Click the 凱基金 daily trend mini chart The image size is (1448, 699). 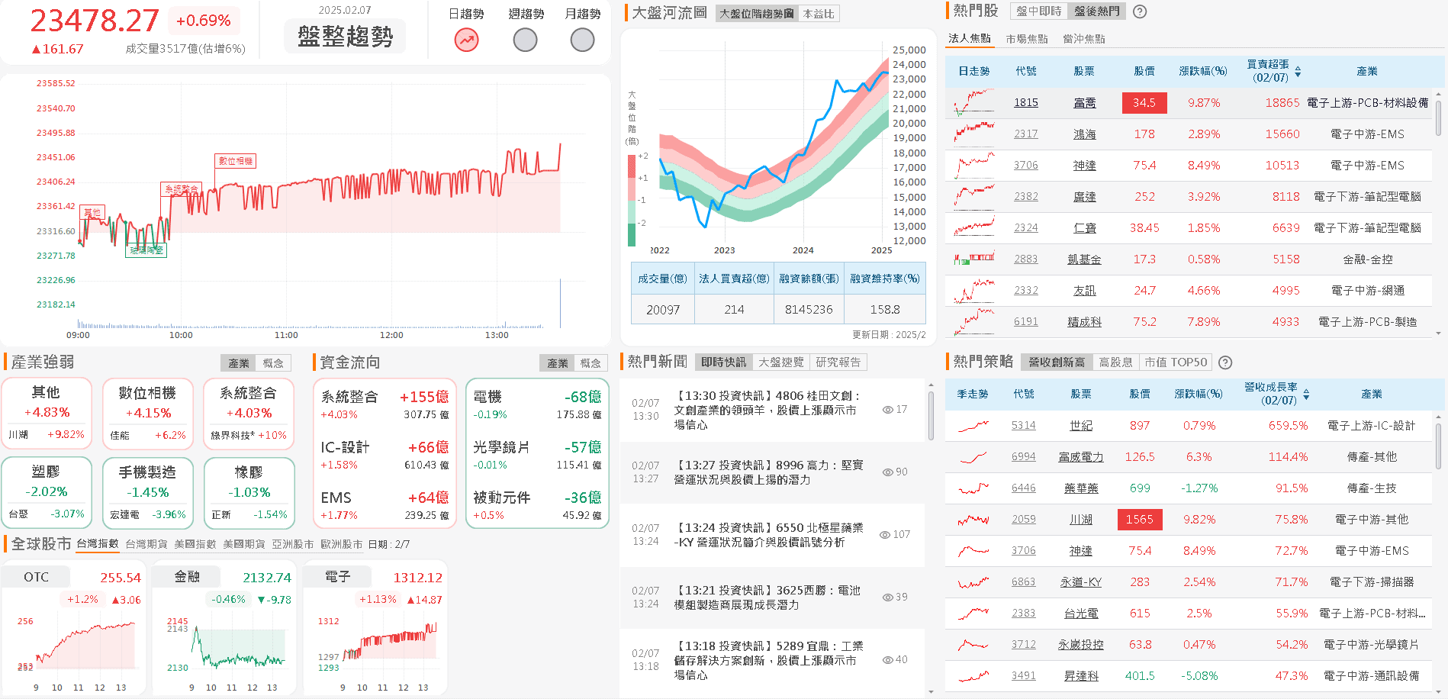[x=974, y=259]
